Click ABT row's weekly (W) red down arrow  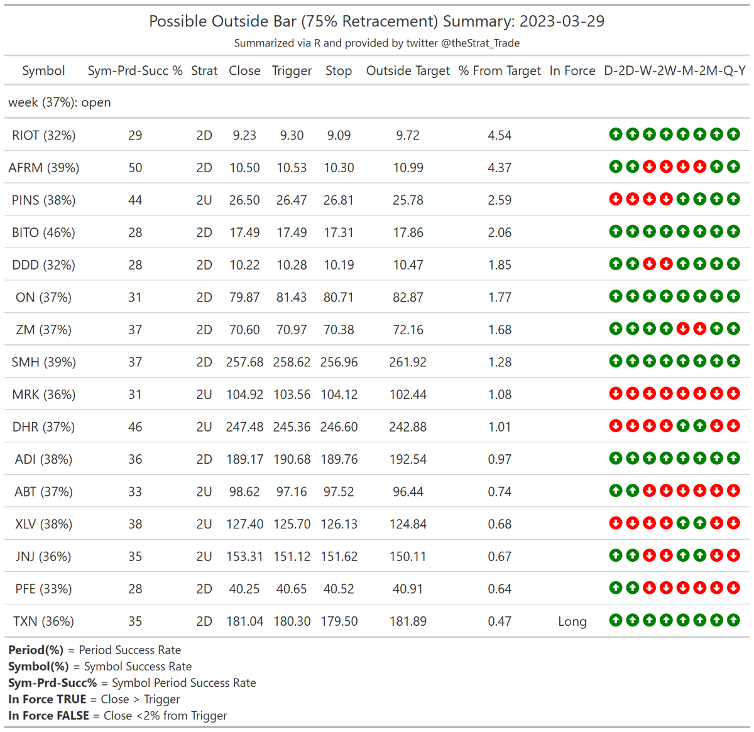tap(649, 491)
